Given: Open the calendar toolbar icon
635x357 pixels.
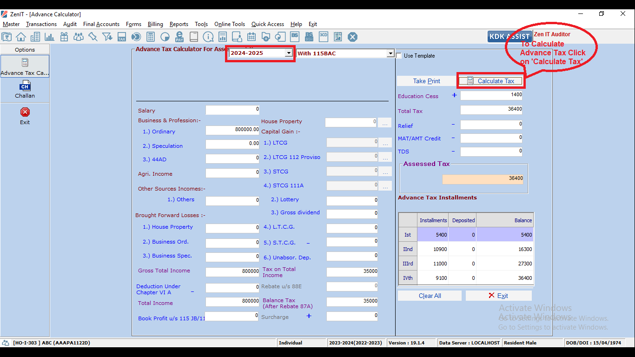Looking at the screenshot, I should [x=251, y=37].
